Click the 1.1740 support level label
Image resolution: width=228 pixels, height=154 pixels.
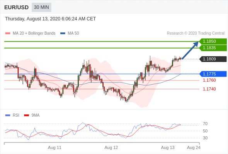click(209, 89)
